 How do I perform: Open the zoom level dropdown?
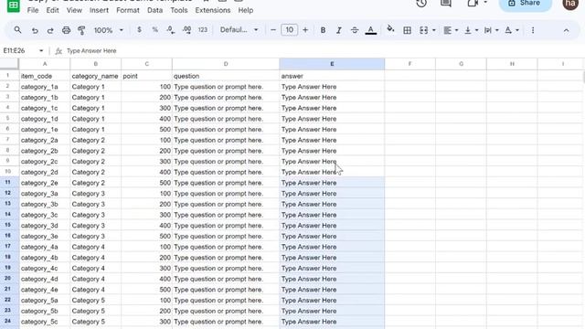(108, 30)
